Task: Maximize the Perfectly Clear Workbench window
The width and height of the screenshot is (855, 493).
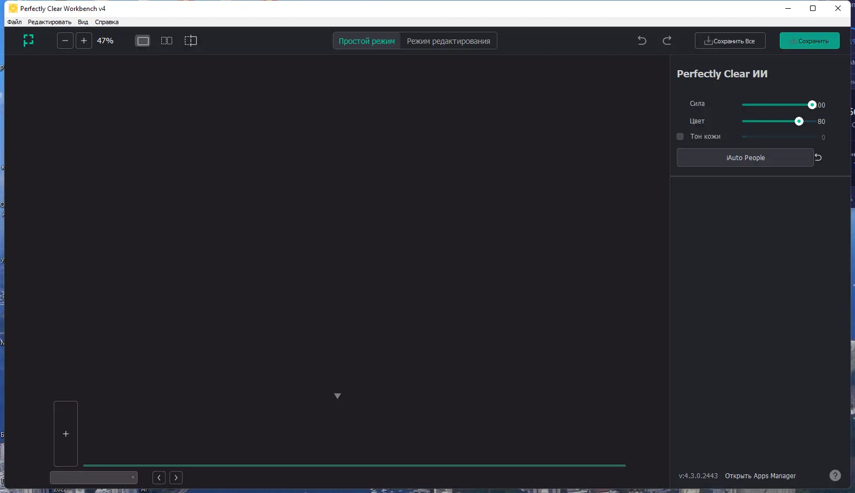Action: click(813, 8)
